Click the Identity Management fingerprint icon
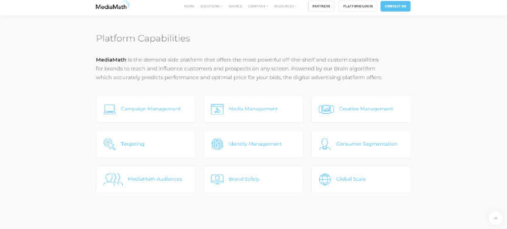 tap(217, 144)
